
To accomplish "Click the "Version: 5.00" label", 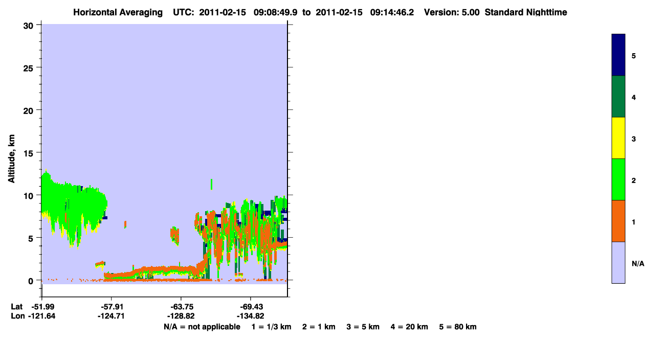I will click(x=452, y=12).
